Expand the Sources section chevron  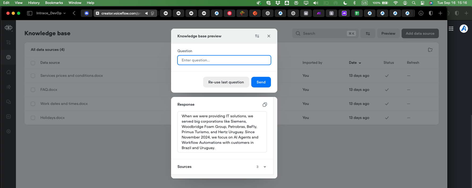click(265, 167)
